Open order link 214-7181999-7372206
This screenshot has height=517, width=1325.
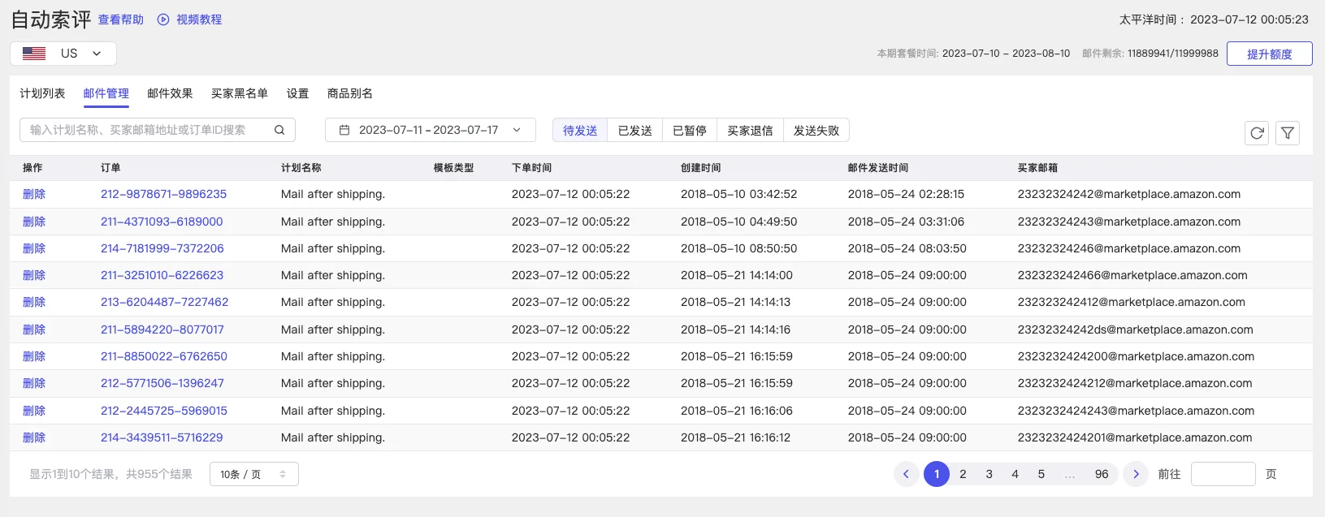click(x=162, y=248)
